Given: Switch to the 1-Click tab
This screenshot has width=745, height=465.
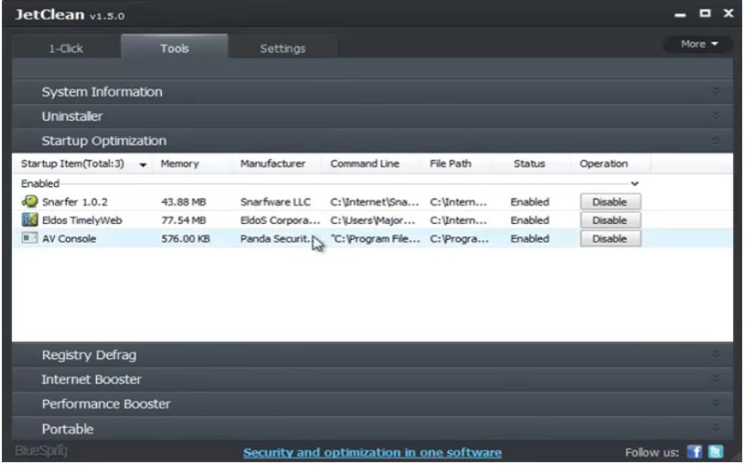Looking at the screenshot, I should (66, 48).
